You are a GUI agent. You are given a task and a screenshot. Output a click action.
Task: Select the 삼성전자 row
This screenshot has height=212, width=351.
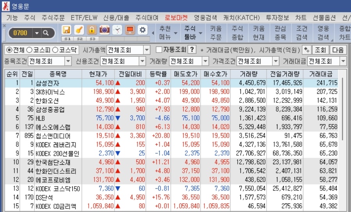[x=172, y=83]
